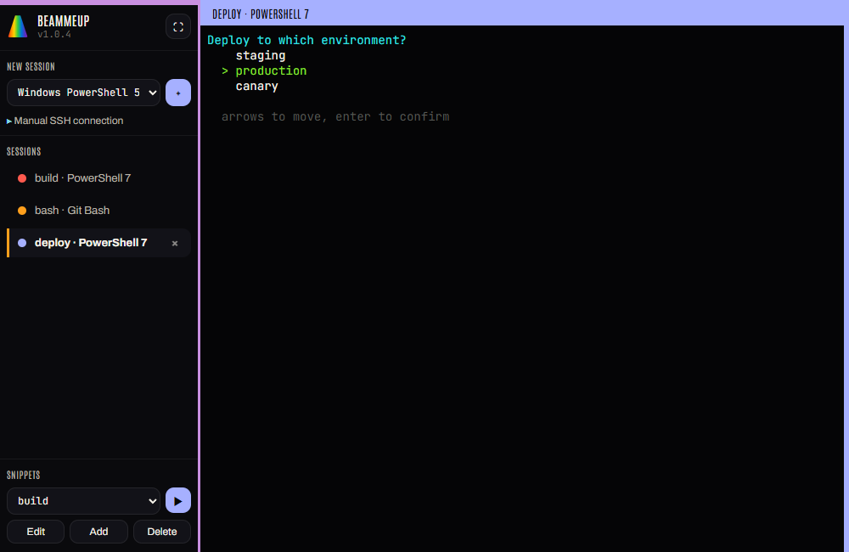
Task: Click the DEPLOY · POWERSHELL 7 terminal title
Action: click(x=261, y=14)
